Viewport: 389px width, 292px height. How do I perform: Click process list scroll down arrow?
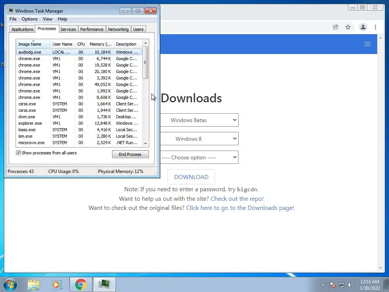click(x=145, y=143)
